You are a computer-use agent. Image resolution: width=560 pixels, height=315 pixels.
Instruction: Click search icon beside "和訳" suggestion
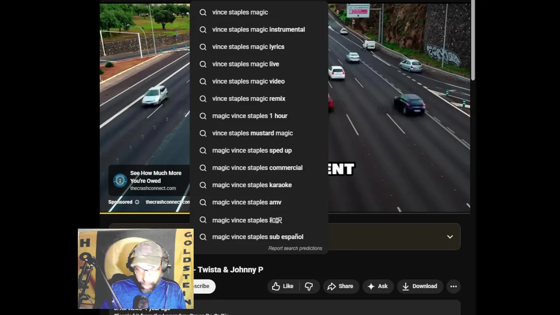pos(203,220)
